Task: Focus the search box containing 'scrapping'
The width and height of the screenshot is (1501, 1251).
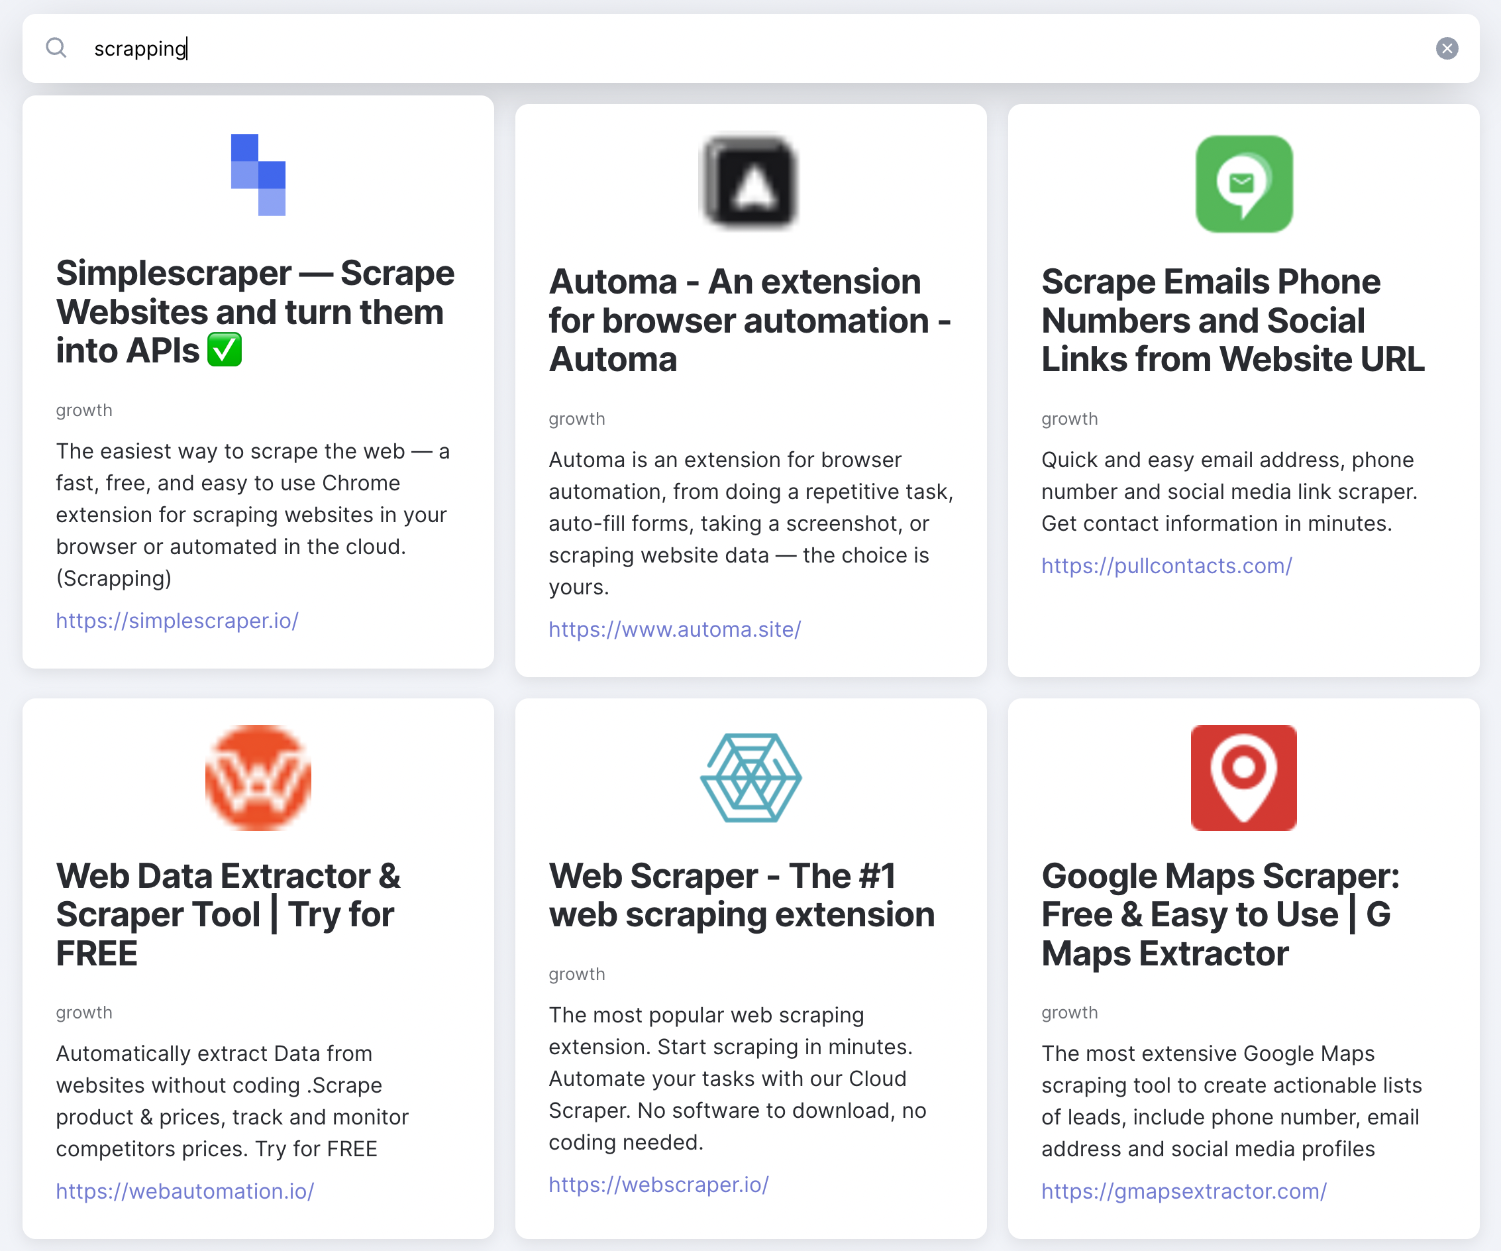Action: click(750, 48)
